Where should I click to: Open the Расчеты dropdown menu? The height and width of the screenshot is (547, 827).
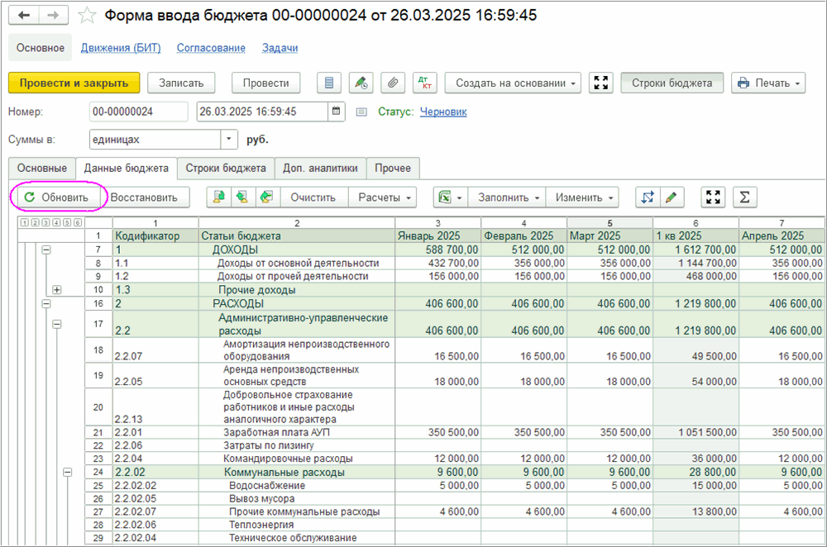[382, 197]
